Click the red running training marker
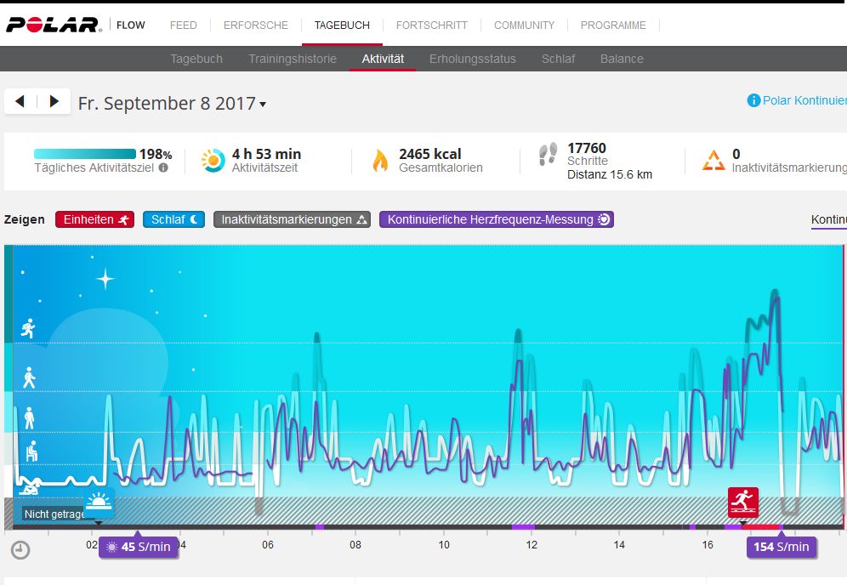The image size is (847, 585). (742, 503)
